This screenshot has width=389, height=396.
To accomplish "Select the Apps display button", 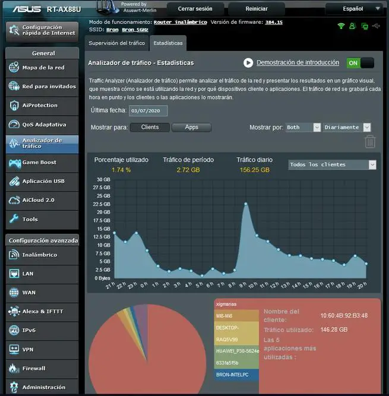I will [191, 127].
